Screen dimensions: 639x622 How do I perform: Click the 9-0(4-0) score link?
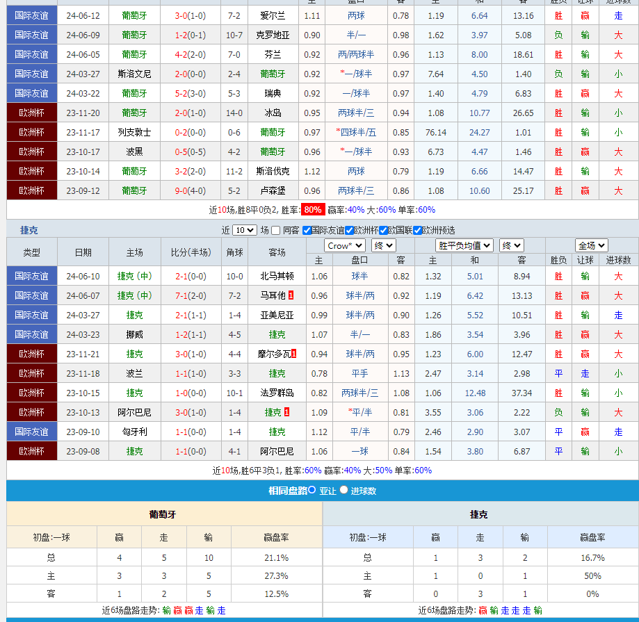[190, 190]
